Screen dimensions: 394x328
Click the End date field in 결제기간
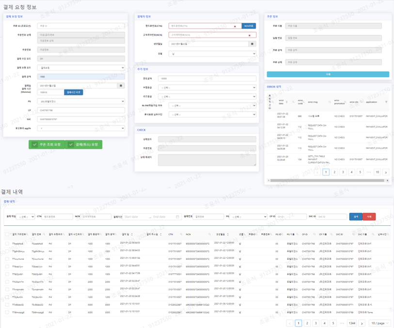pos(163,217)
